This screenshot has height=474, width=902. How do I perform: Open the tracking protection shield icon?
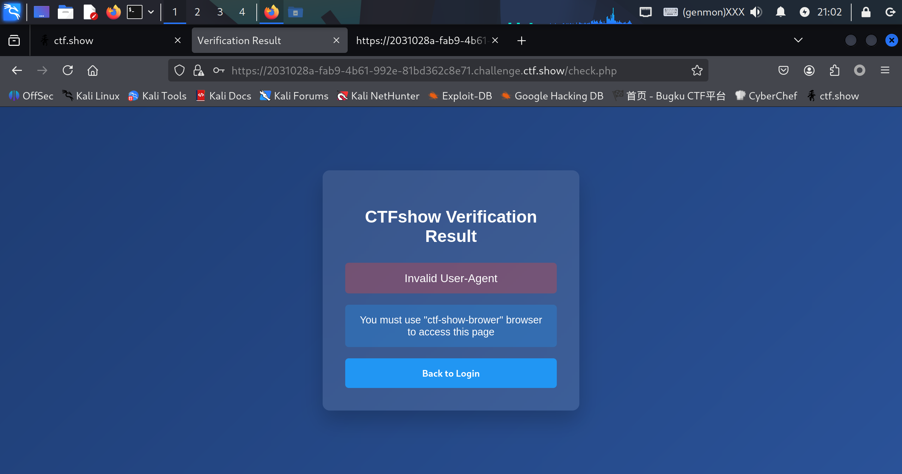point(179,71)
